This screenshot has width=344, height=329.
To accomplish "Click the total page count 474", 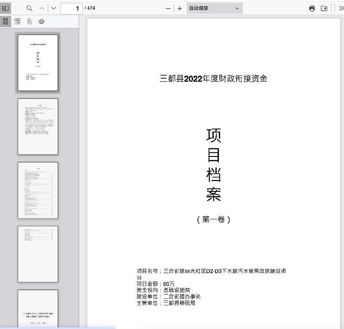I will 91,8.
